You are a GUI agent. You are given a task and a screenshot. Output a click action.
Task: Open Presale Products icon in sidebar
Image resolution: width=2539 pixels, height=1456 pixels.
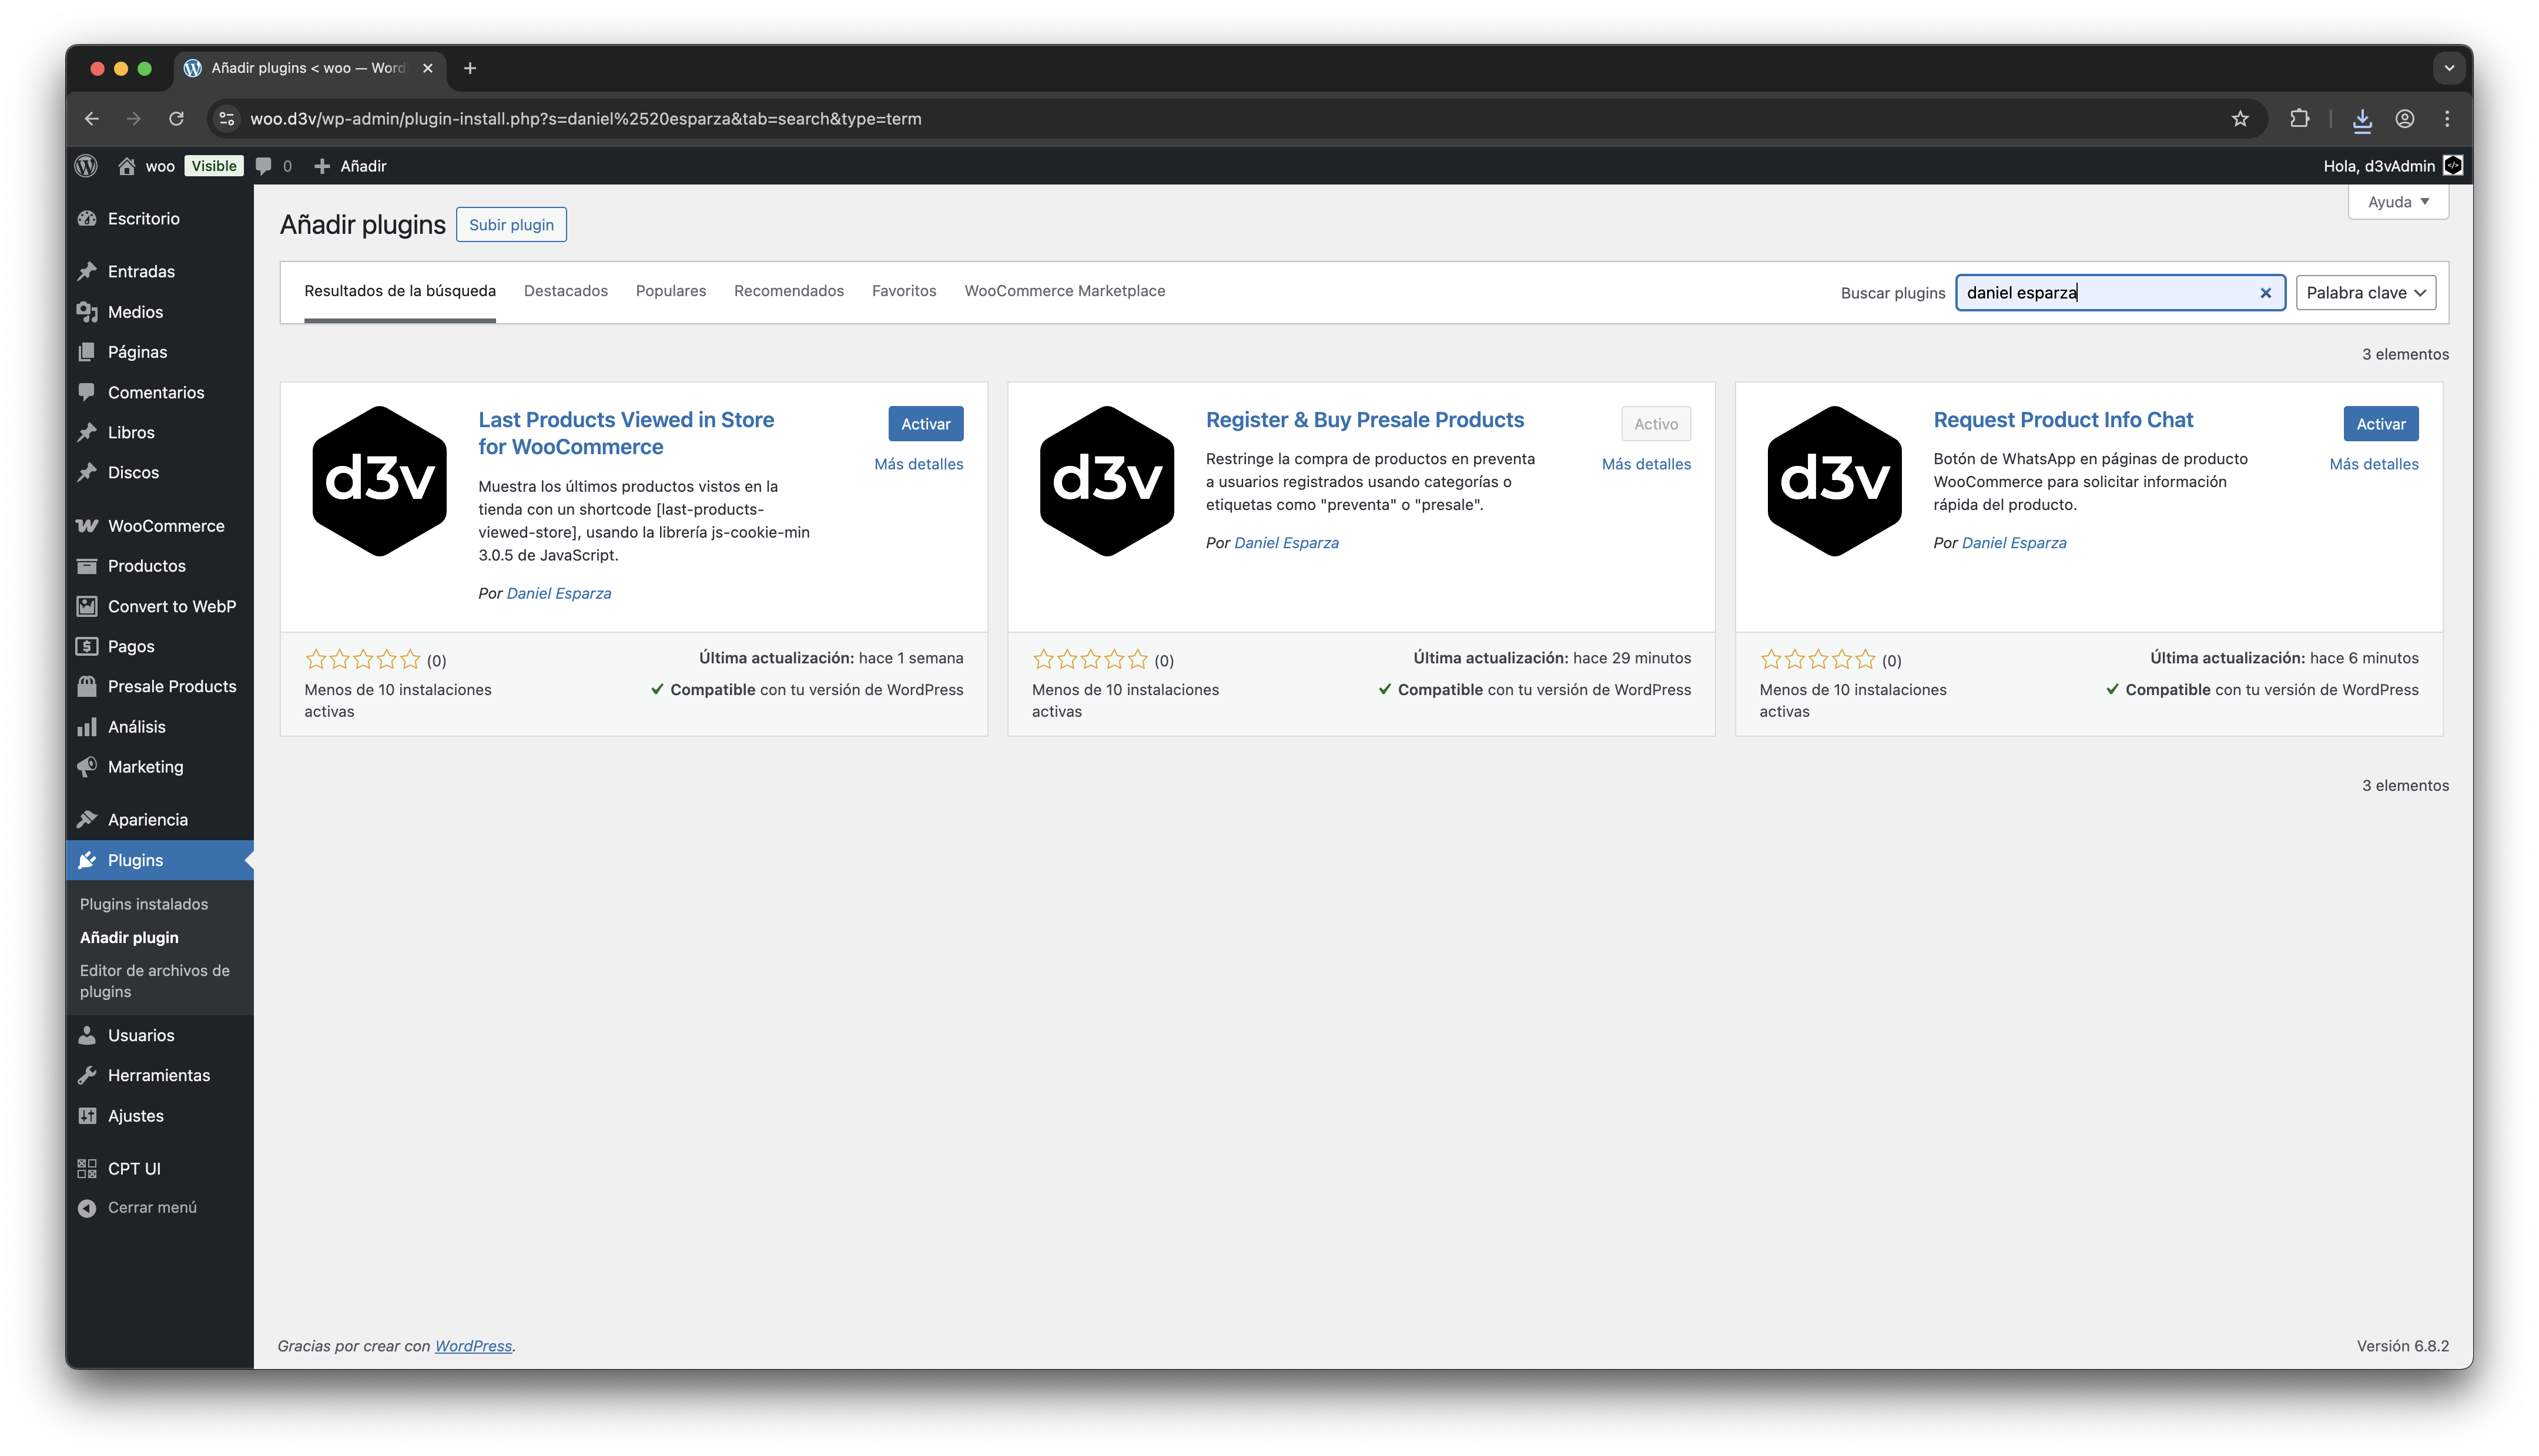tap(87, 686)
